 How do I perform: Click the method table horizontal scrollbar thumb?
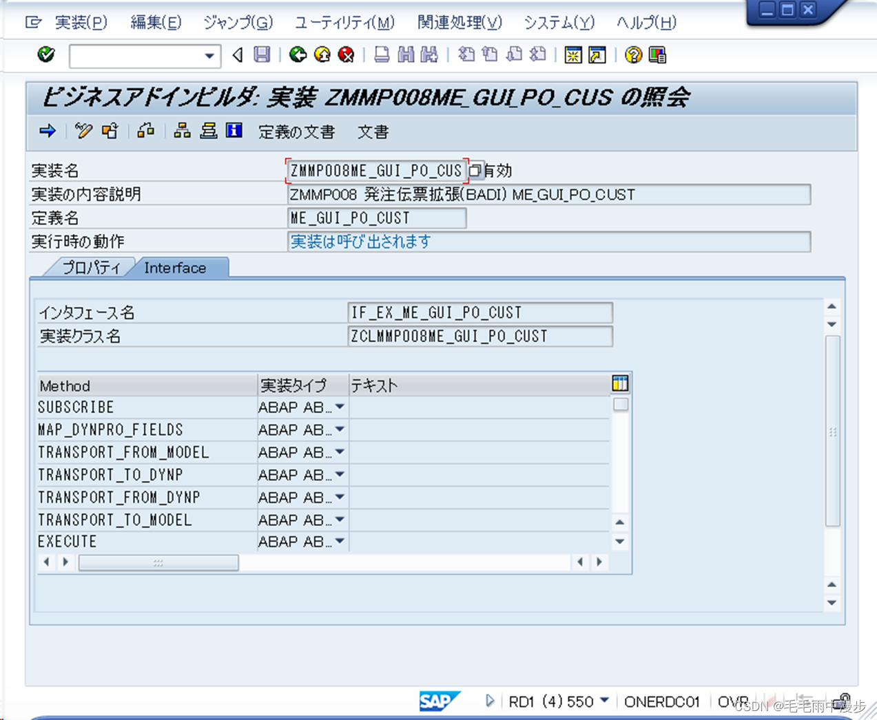158,562
